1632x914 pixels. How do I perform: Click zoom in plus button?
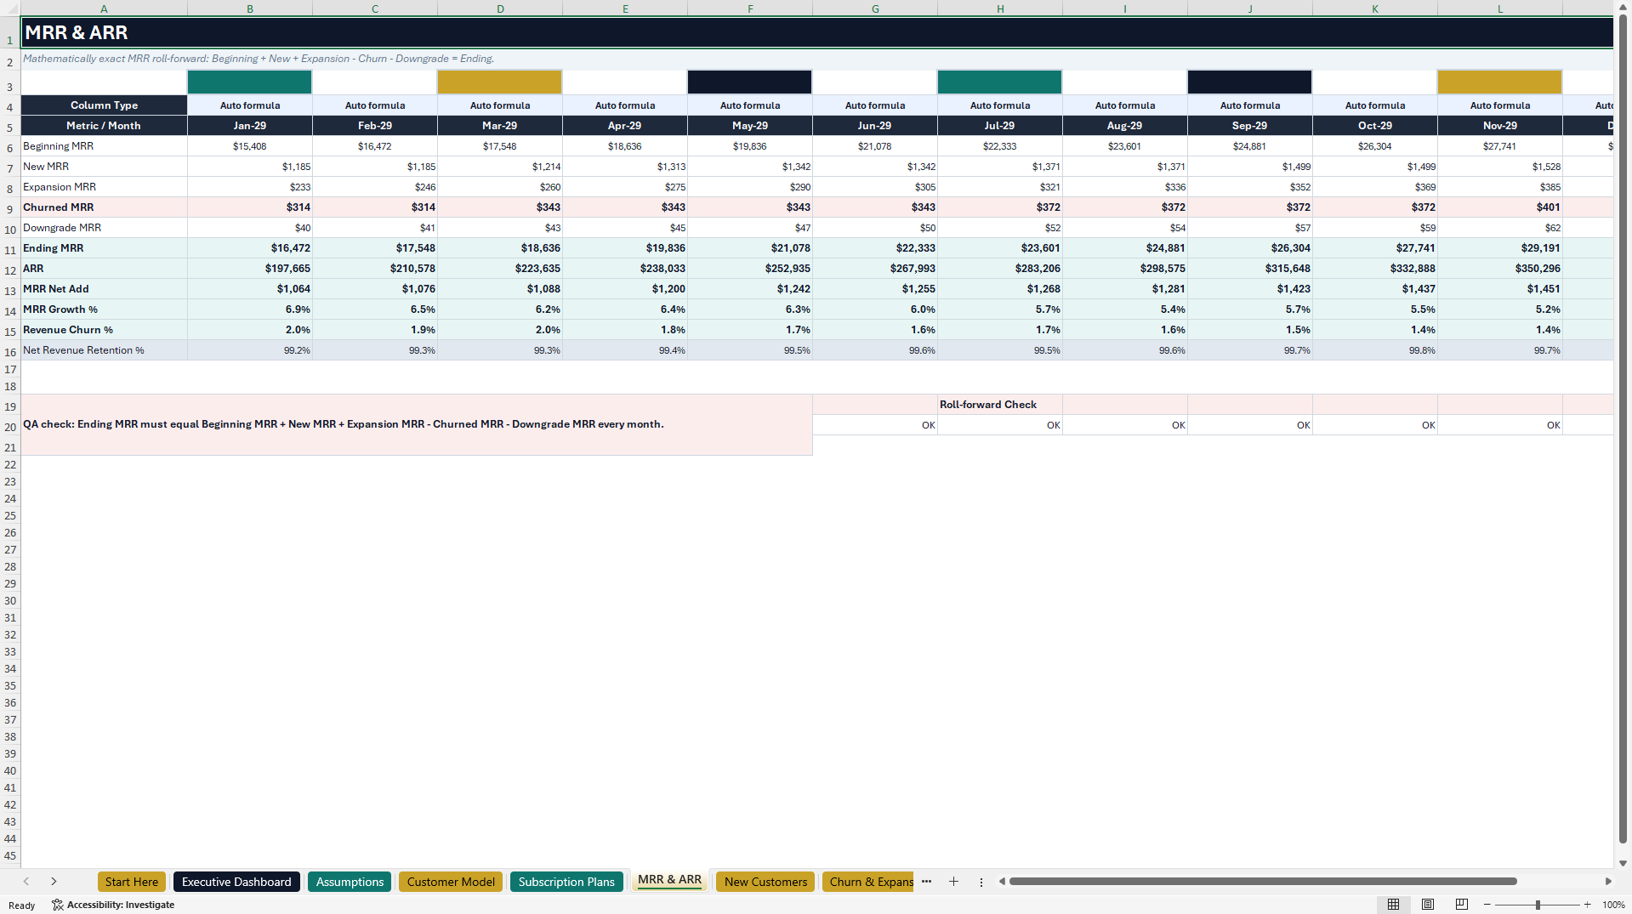[1587, 905]
